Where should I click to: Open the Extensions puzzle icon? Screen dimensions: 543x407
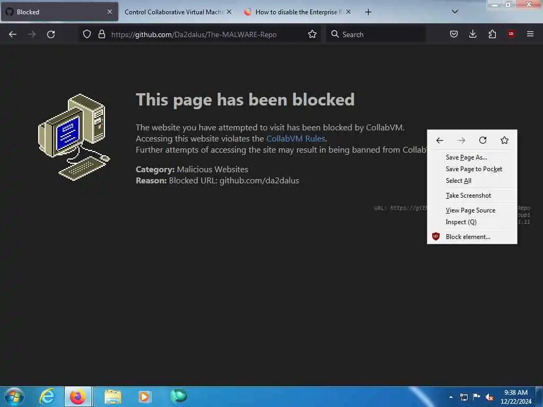point(492,34)
